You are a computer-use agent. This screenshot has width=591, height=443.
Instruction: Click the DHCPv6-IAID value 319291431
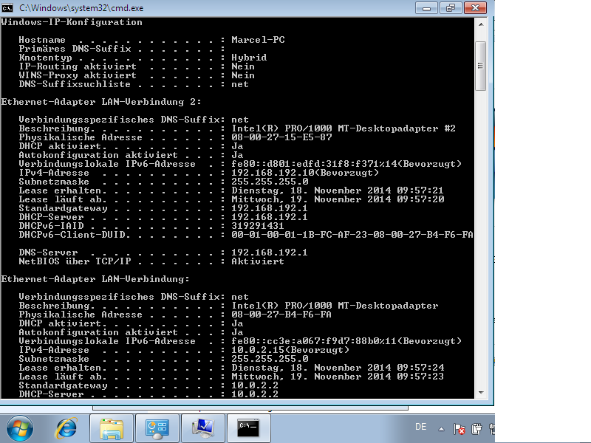coord(258,226)
